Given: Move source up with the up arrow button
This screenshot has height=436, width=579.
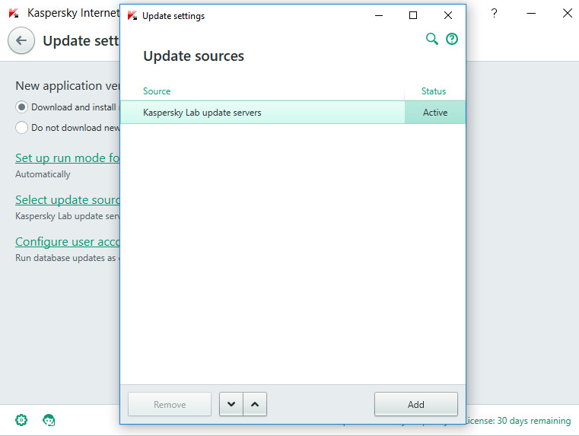Looking at the screenshot, I should click(x=255, y=404).
